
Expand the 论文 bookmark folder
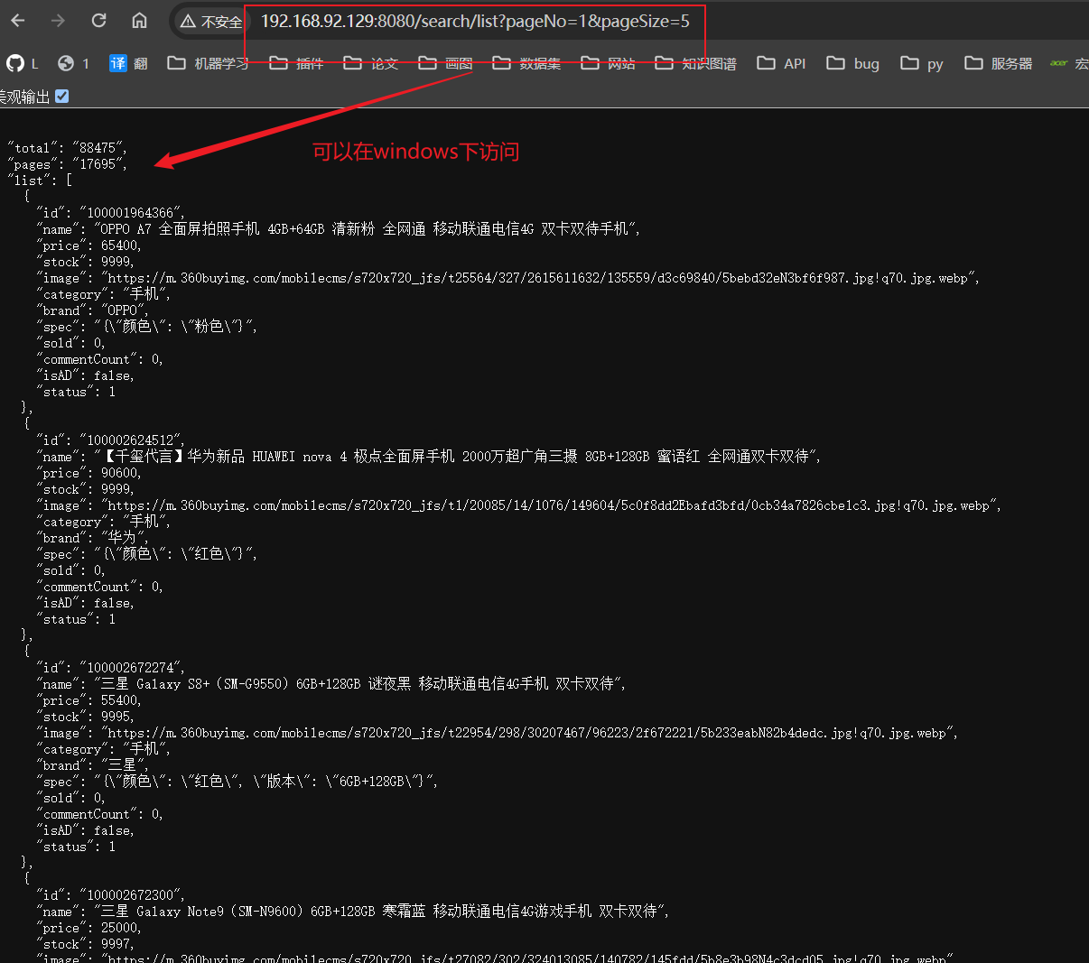coord(371,63)
